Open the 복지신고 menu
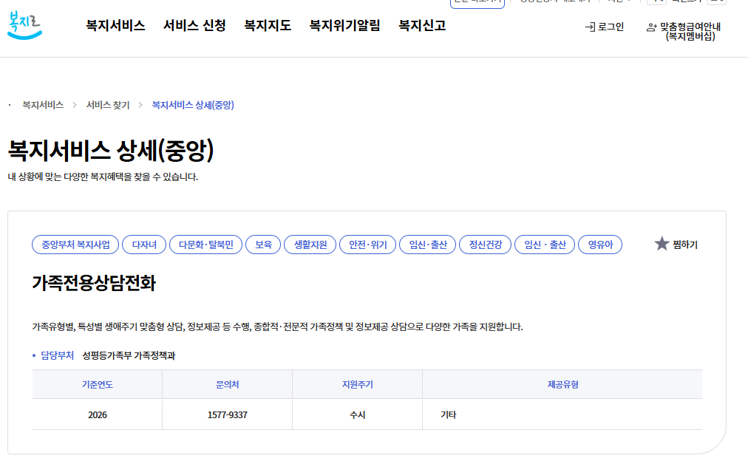This screenshot has width=748, height=461. click(422, 26)
